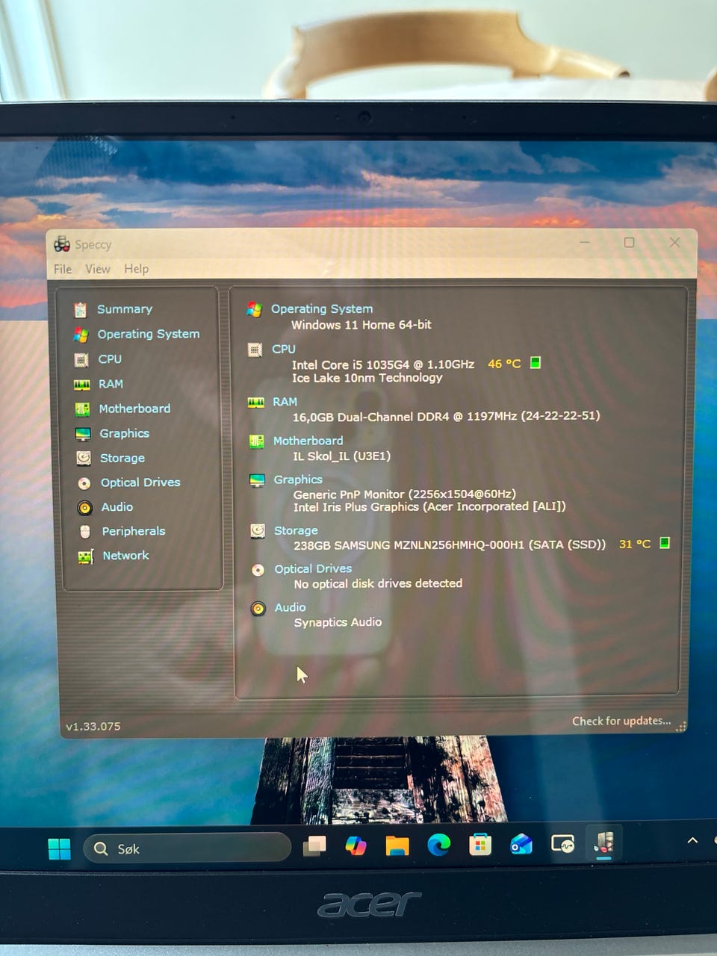Click the summary Operating System Windows icon
Screen dimensions: 717x956
(x=254, y=309)
